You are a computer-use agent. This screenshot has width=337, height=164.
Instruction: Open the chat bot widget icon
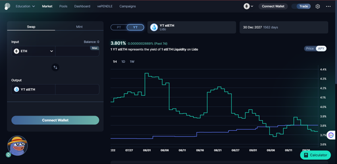[331, 135]
